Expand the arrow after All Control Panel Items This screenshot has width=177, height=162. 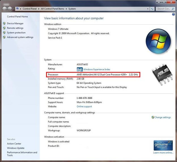[x=66, y=9]
